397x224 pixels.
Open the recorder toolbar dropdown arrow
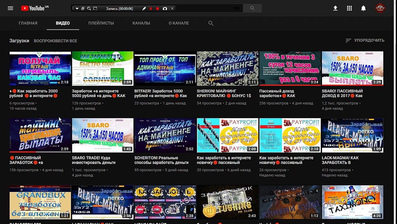pos(77,9)
